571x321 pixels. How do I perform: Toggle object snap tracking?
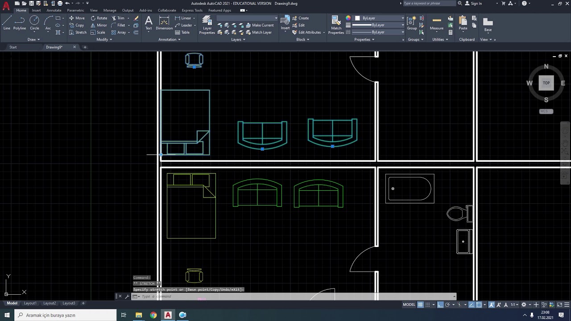pyautogui.click(x=471, y=305)
